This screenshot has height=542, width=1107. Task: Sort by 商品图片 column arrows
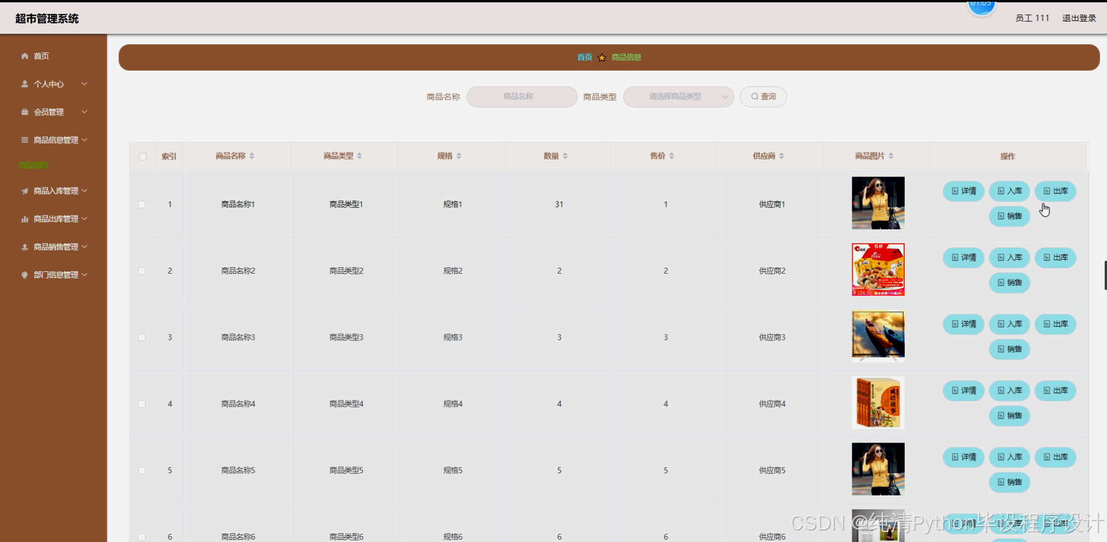891,156
